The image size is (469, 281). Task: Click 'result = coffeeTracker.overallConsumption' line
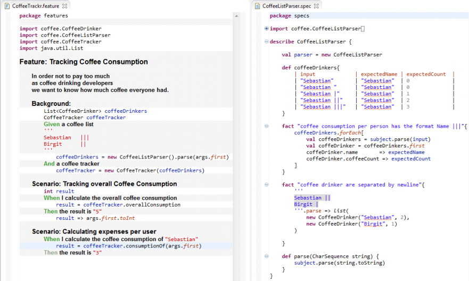point(118,205)
